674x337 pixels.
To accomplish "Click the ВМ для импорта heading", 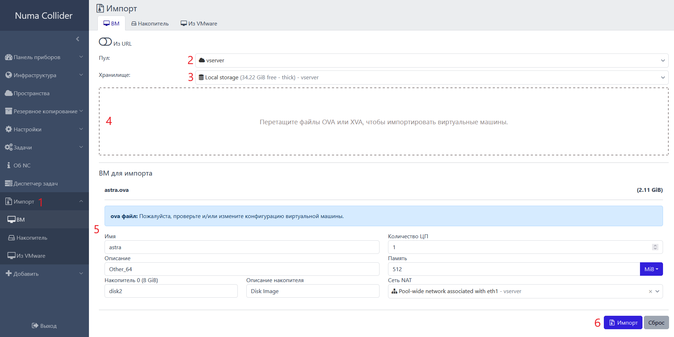I will [125, 173].
